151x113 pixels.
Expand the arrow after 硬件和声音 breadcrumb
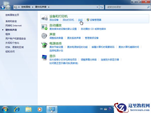pyautogui.click(x=49, y=7)
